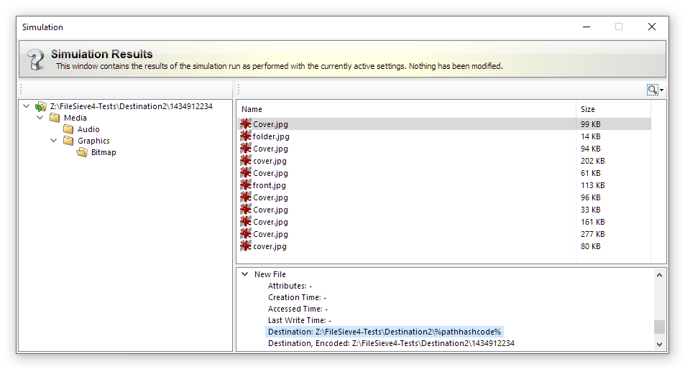Click the icon of 99 KB Cover.jpg

(x=246, y=124)
